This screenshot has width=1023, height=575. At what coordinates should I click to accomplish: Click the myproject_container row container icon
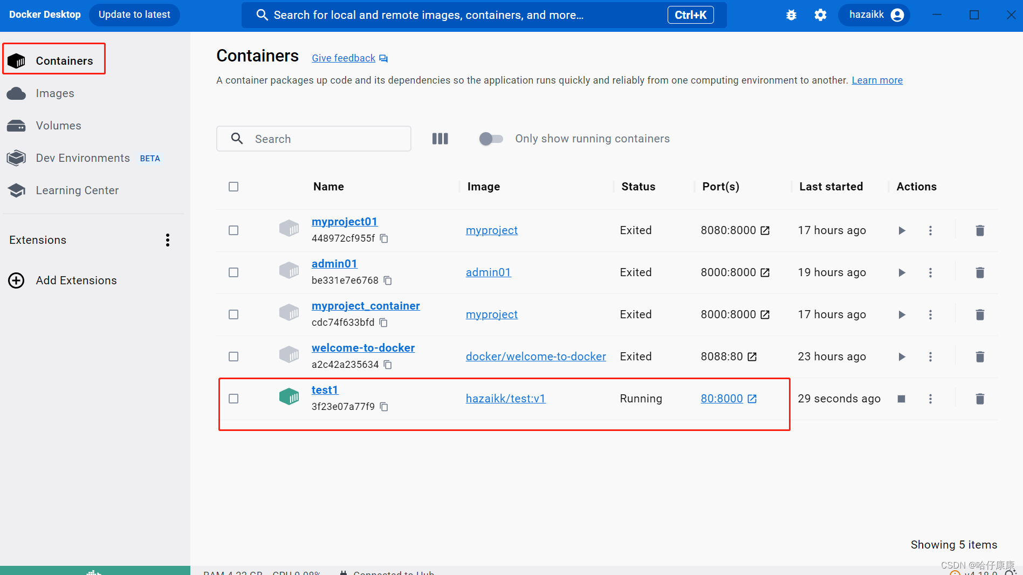point(289,312)
